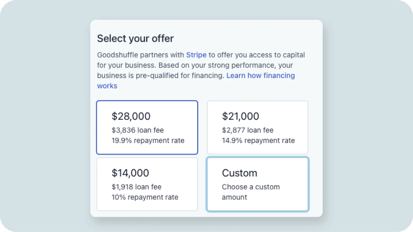Click the $21,000 amount label
The image size is (413, 232).
click(240, 116)
